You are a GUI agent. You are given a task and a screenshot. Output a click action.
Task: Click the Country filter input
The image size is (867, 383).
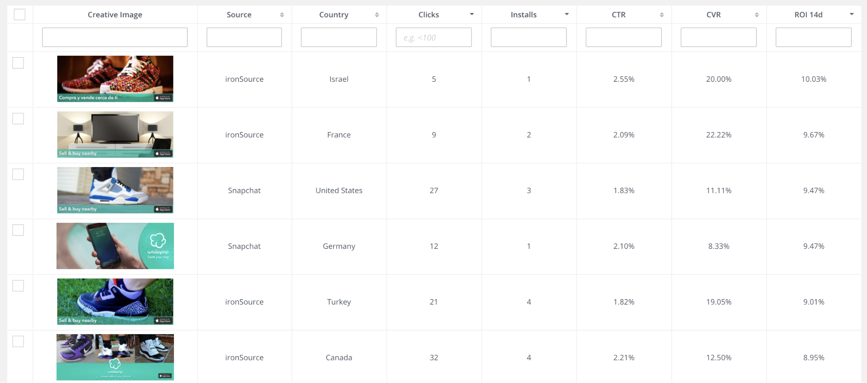click(x=339, y=37)
